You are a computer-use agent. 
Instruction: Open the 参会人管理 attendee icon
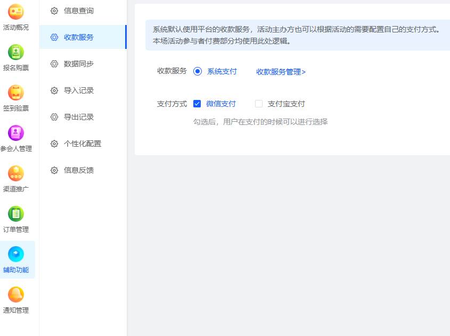click(x=16, y=133)
